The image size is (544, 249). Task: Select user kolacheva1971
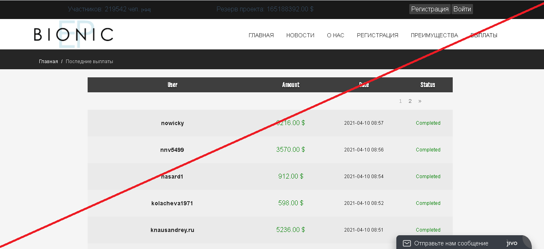[x=172, y=203]
